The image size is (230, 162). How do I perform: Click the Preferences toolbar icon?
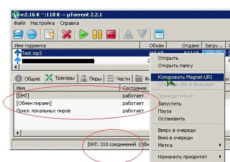point(159,34)
